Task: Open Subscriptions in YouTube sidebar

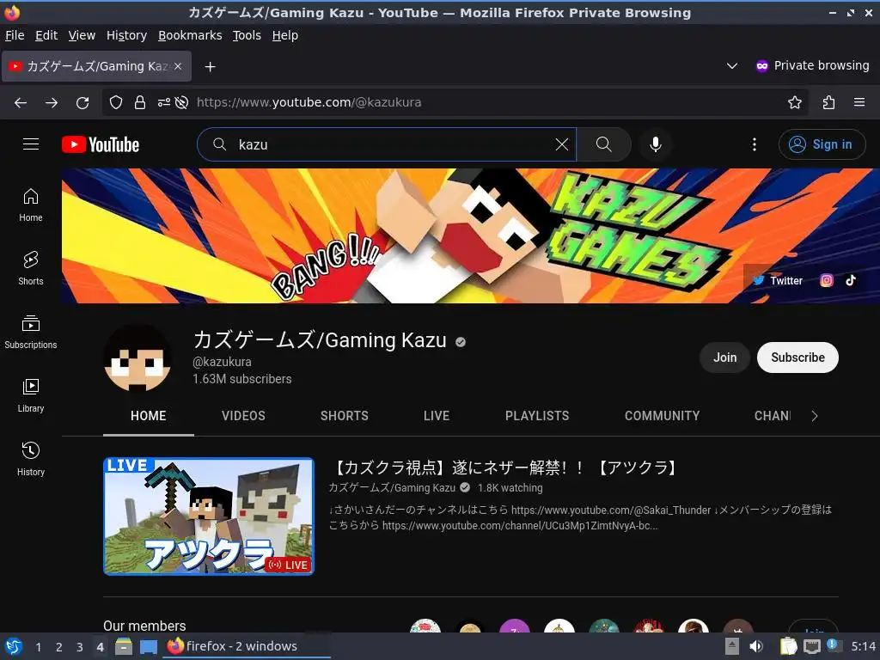Action: coord(30,333)
